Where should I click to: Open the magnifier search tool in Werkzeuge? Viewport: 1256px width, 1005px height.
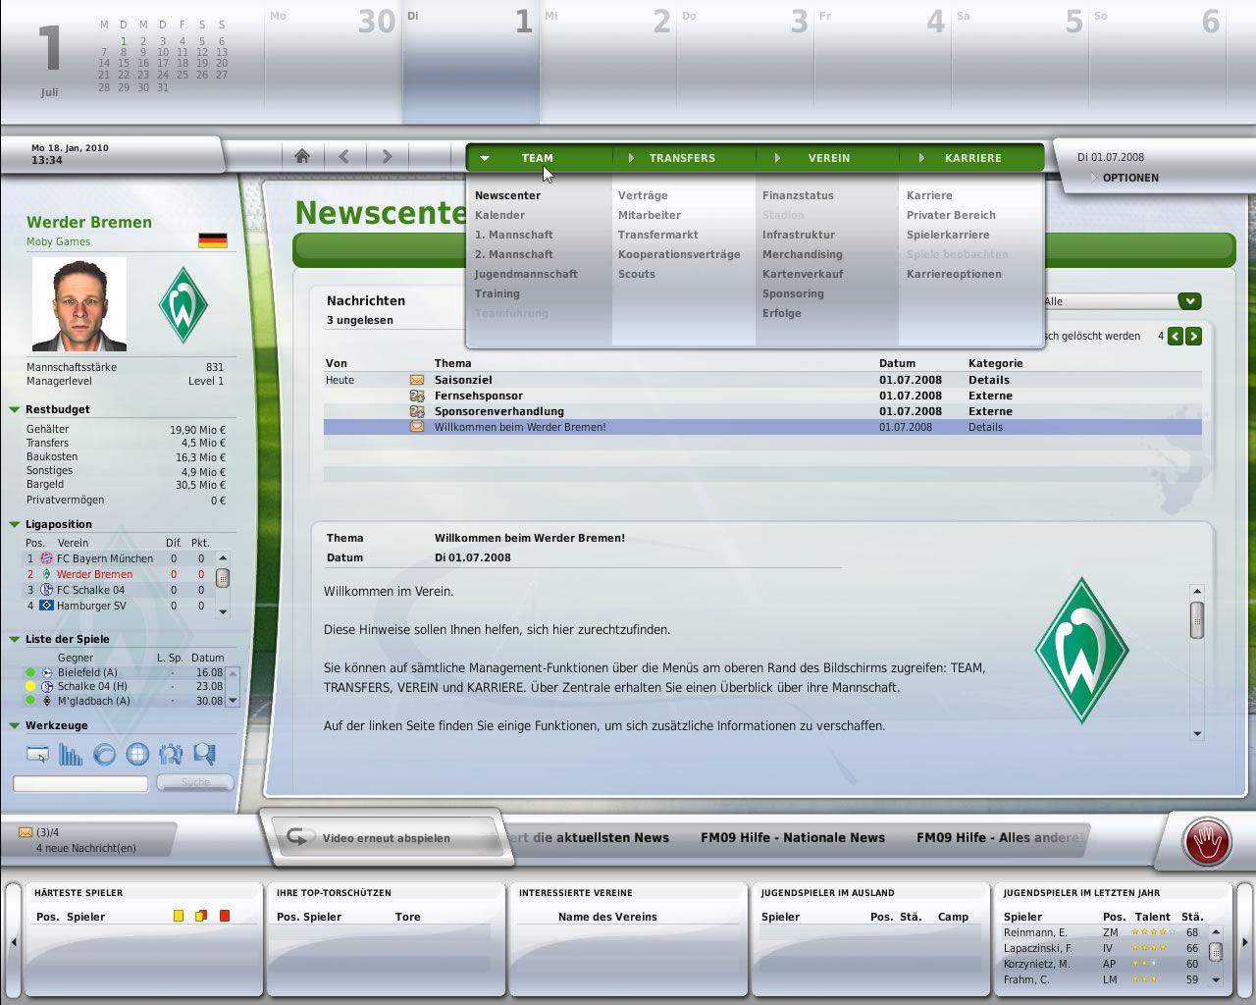(x=204, y=754)
